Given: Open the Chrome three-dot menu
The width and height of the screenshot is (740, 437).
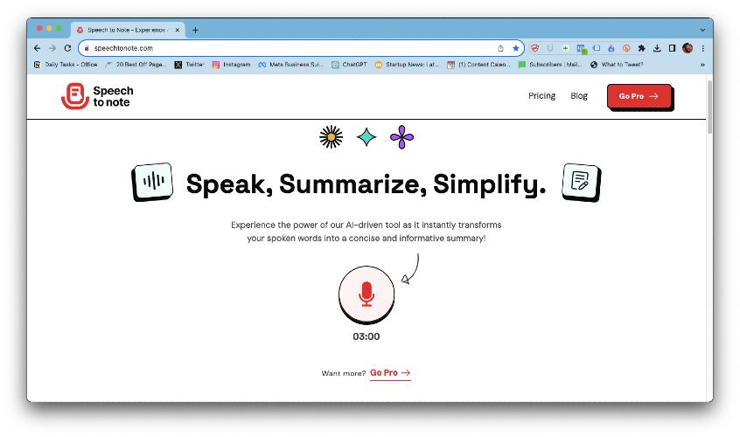Looking at the screenshot, I should point(702,48).
